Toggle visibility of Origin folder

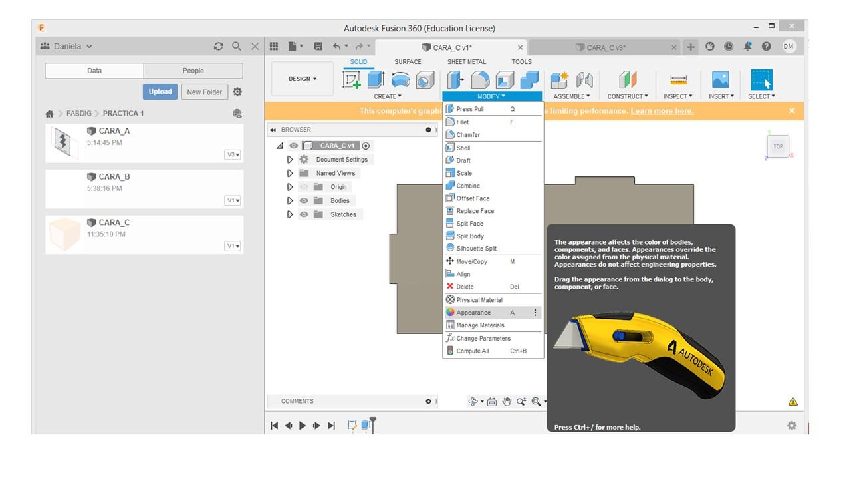click(304, 187)
